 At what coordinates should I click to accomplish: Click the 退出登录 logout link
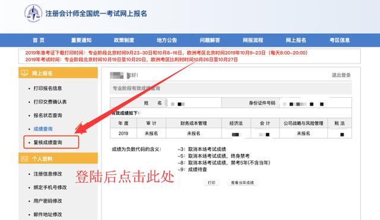(x=341, y=75)
